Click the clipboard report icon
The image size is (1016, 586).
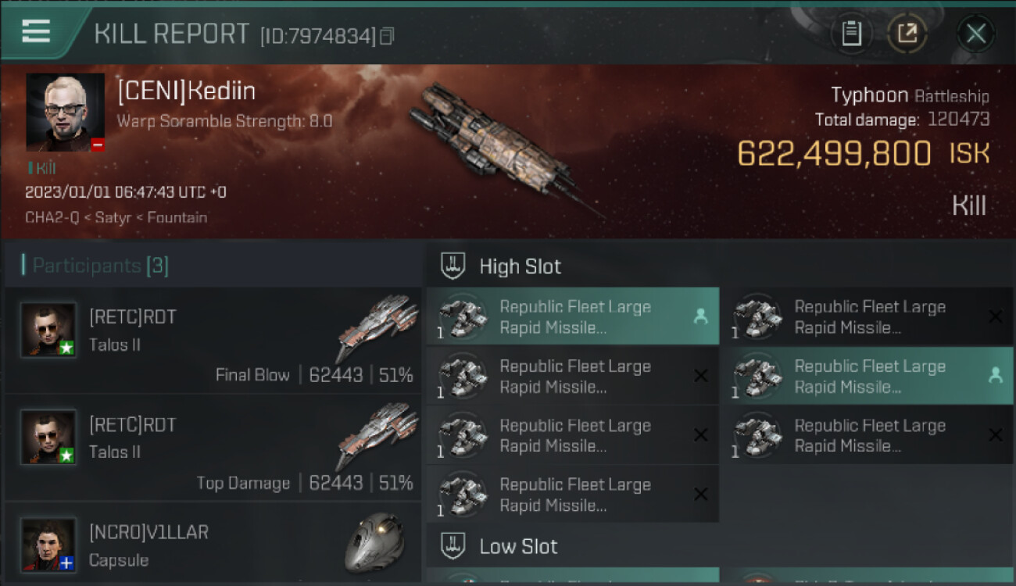pyautogui.click(x=851, y=34)
